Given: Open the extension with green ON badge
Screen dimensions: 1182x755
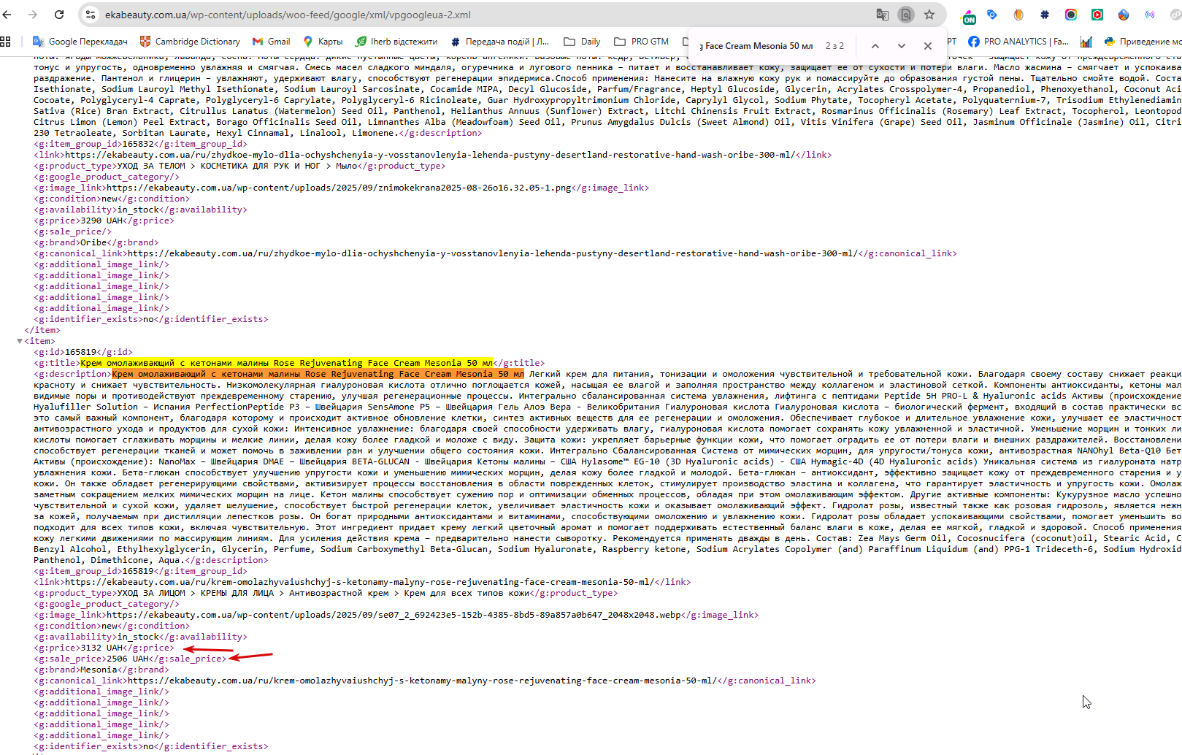Looking at the screenshot, I should [x=969, y=16].
